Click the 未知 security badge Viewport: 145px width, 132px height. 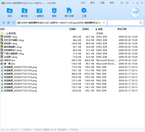(135, 12)
